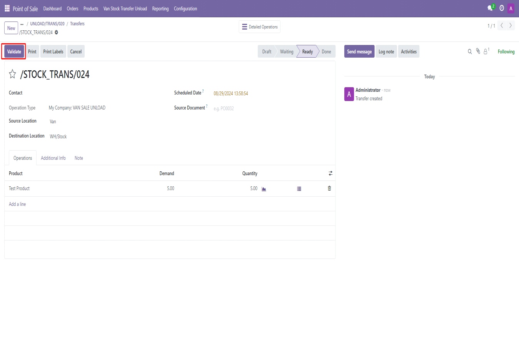Cancel the transfer
This screenshot has width=519, height=363.
pos(76,51)
